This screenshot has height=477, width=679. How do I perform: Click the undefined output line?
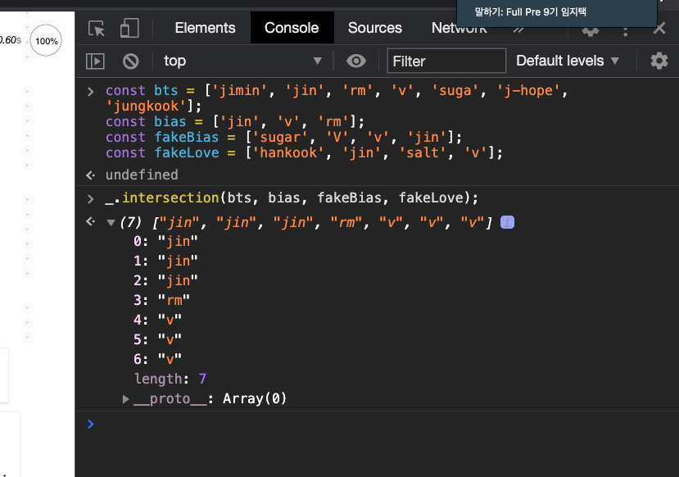click(142, 175)
